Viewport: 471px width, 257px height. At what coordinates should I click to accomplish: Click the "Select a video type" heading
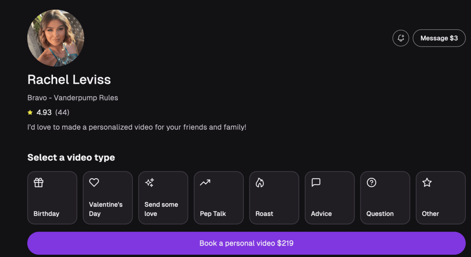[71, 158]
